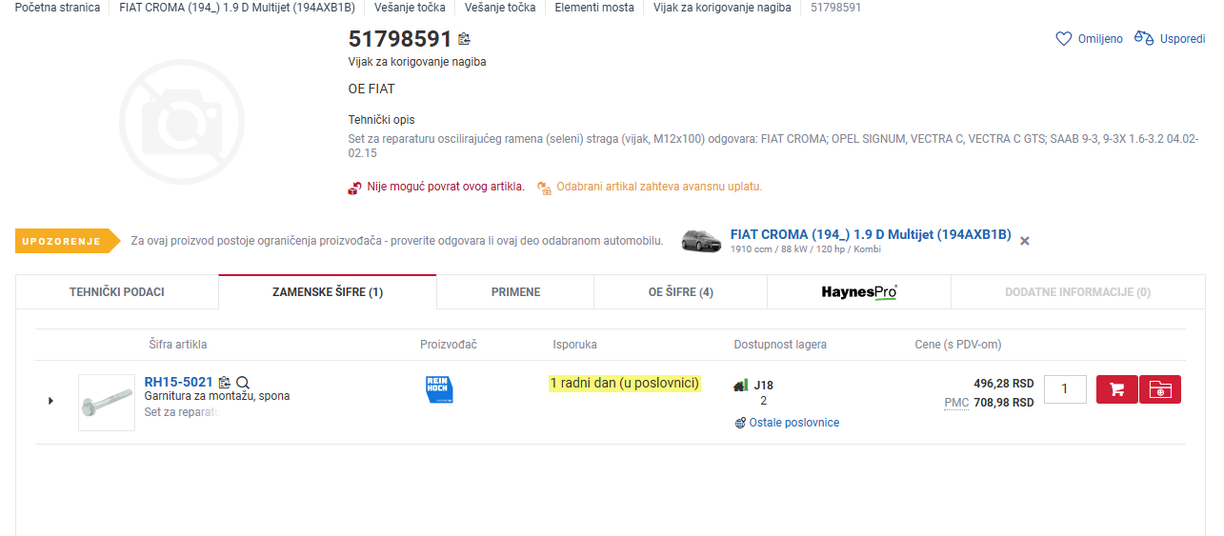
Task: Click the FIAT CROMA car thumbnail
Action: tap(702, 241)
